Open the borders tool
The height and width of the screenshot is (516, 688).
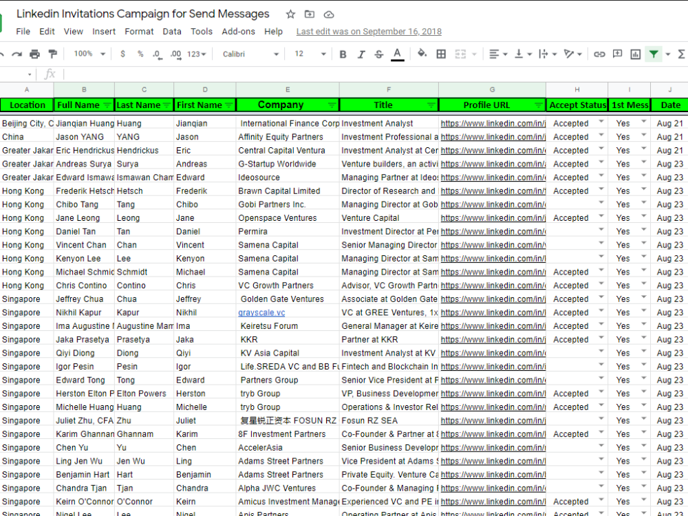440,53
